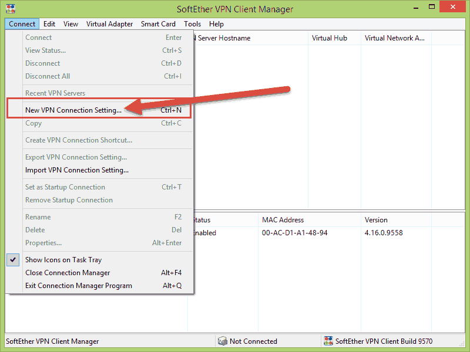Click Disconnect All menu entry
The width and height of the screenshot is (470, 352).
click(x=99, y=76)
